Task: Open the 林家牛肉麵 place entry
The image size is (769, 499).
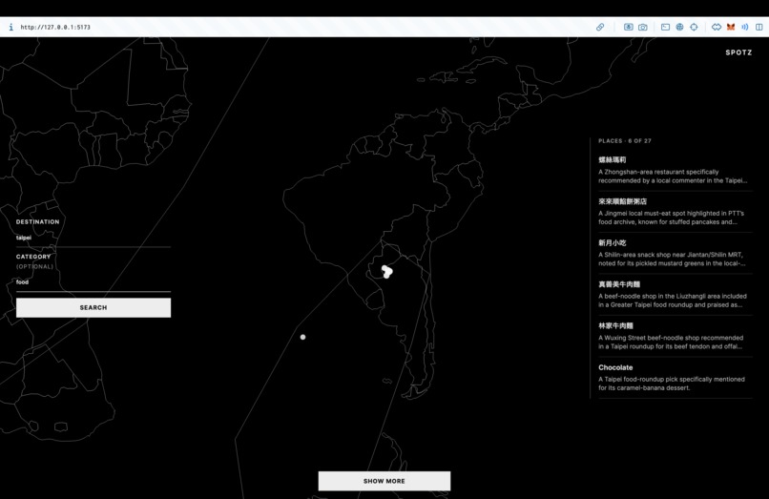Action: pyautogui.click(x=675, y=336)
